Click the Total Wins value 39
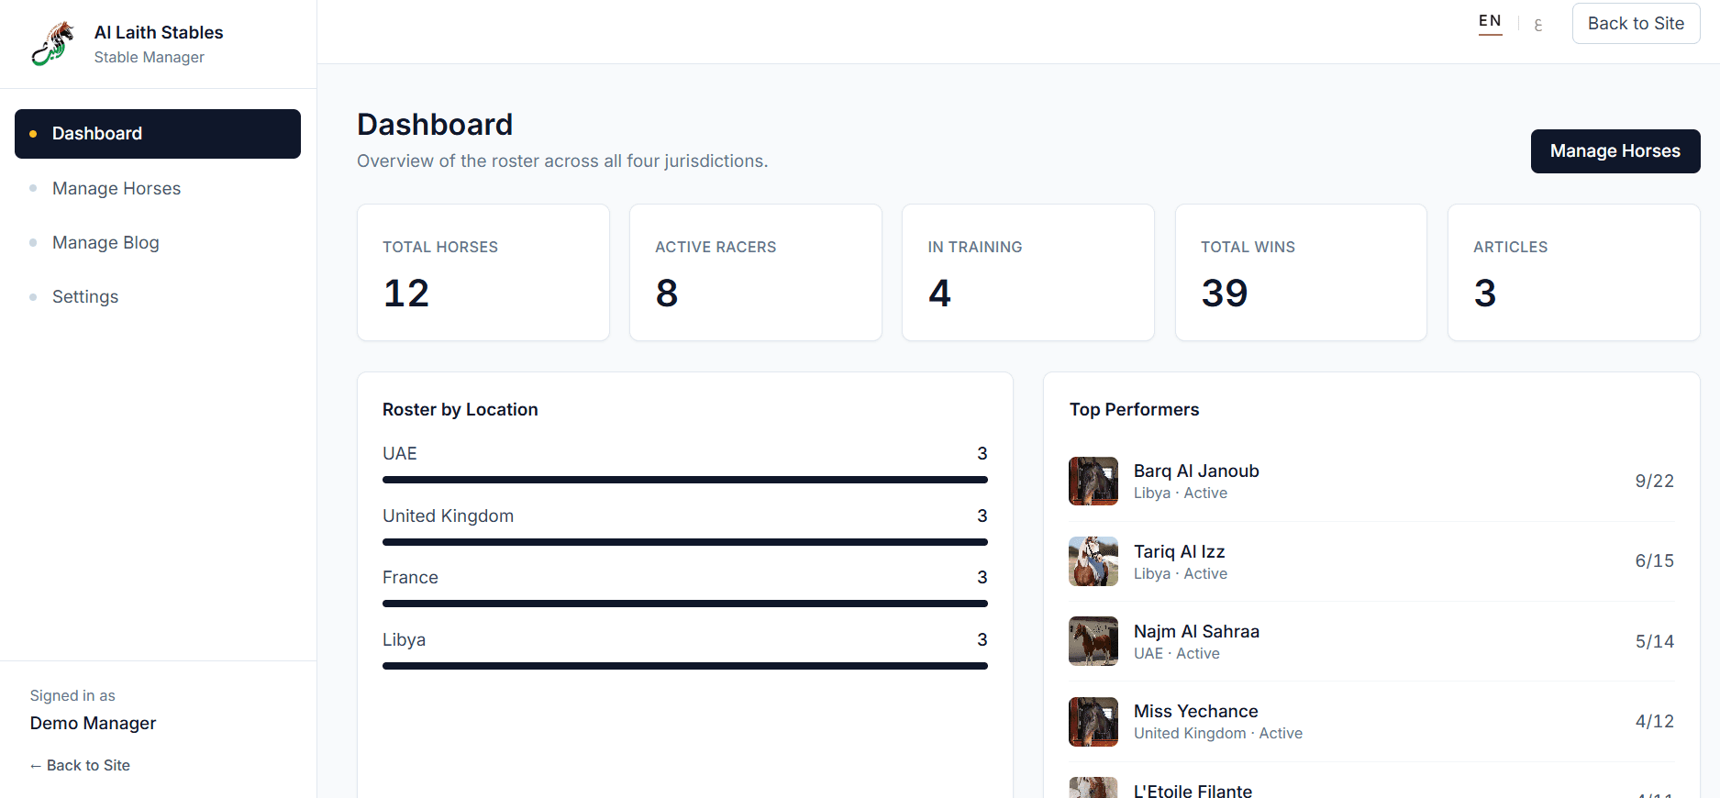The width and height of the screenshot is (1720, 798). coord(1225,294)
